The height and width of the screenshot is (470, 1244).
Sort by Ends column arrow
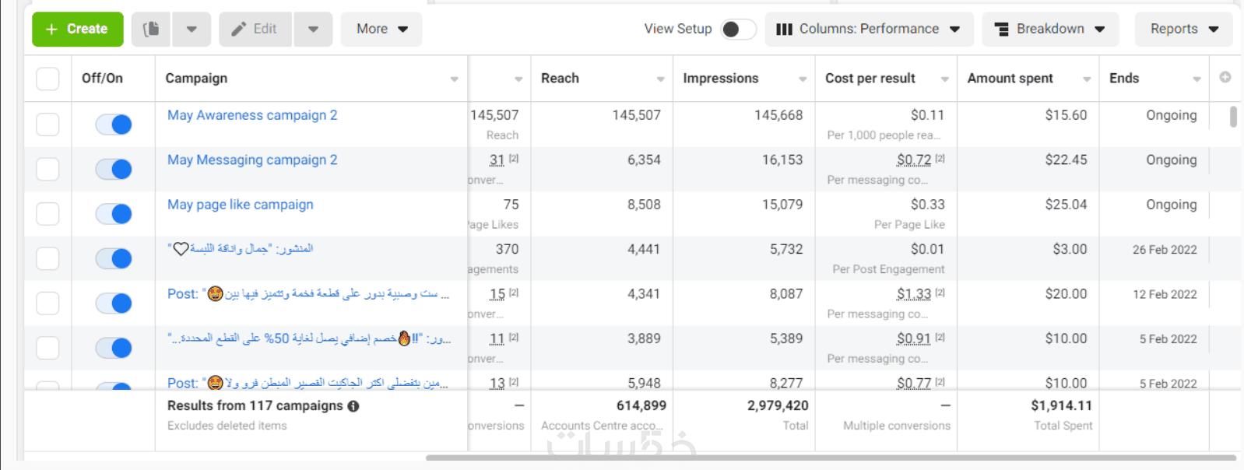click(x=1197, y=79)
